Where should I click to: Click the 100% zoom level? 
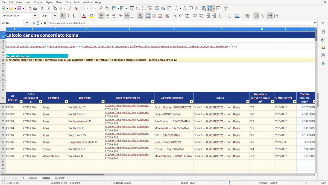click(323, 183)
